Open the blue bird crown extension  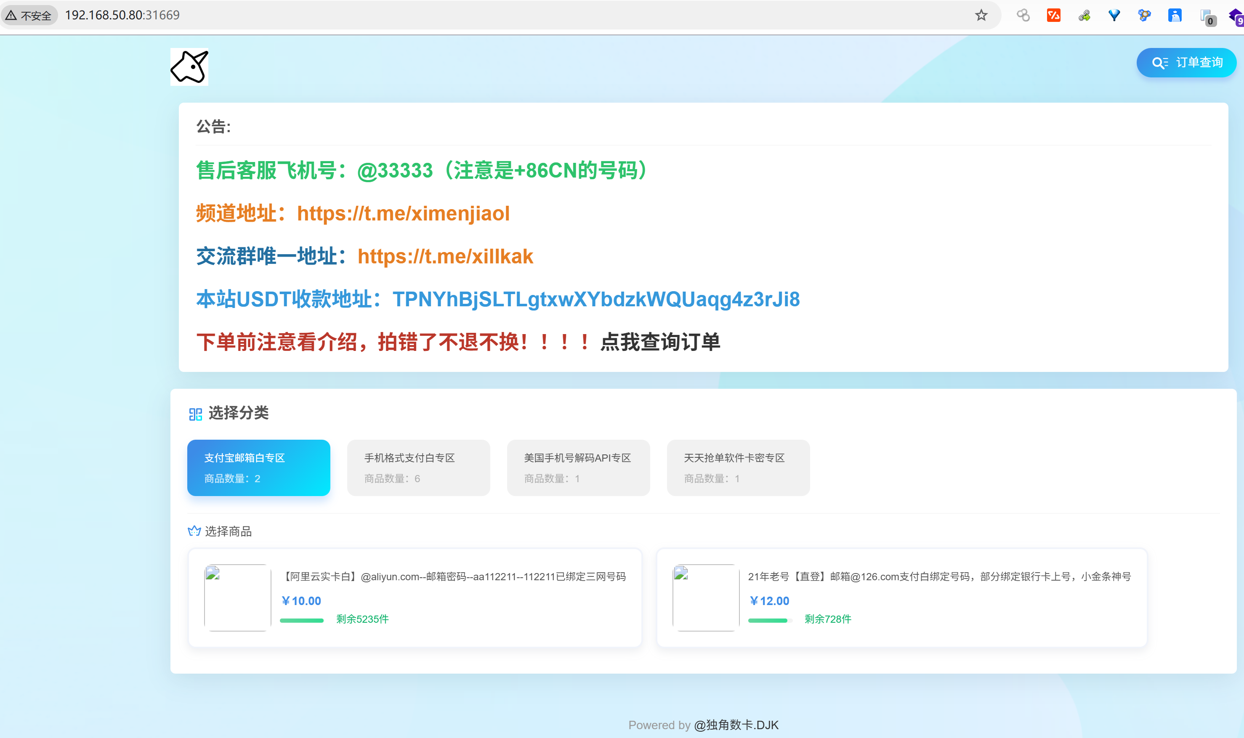coord(1175,16)
